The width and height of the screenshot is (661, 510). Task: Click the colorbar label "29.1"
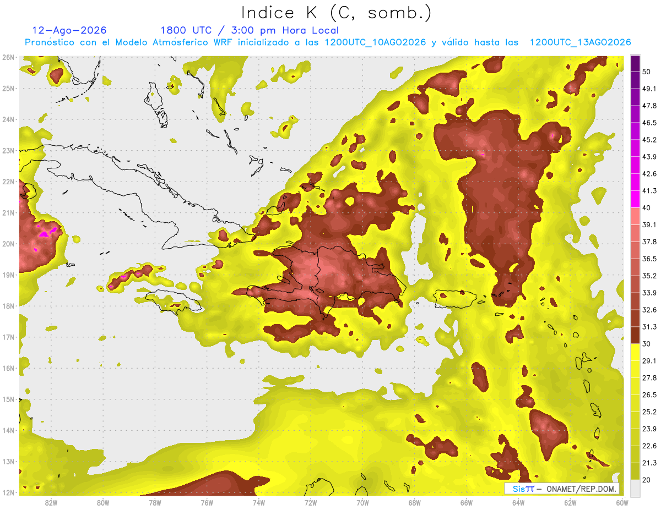[x=649, y=360]
